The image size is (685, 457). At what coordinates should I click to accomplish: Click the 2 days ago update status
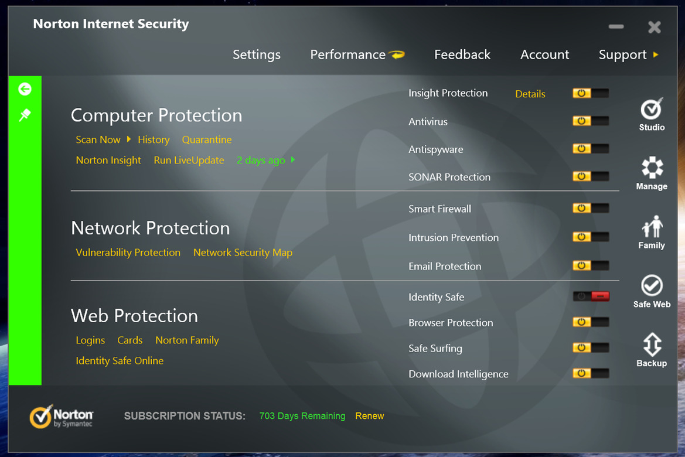click(261, 161)
